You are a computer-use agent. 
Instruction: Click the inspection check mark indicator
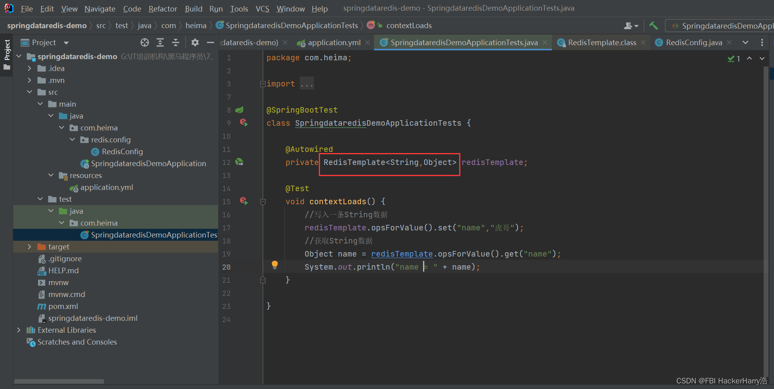[x=734, y=59]
